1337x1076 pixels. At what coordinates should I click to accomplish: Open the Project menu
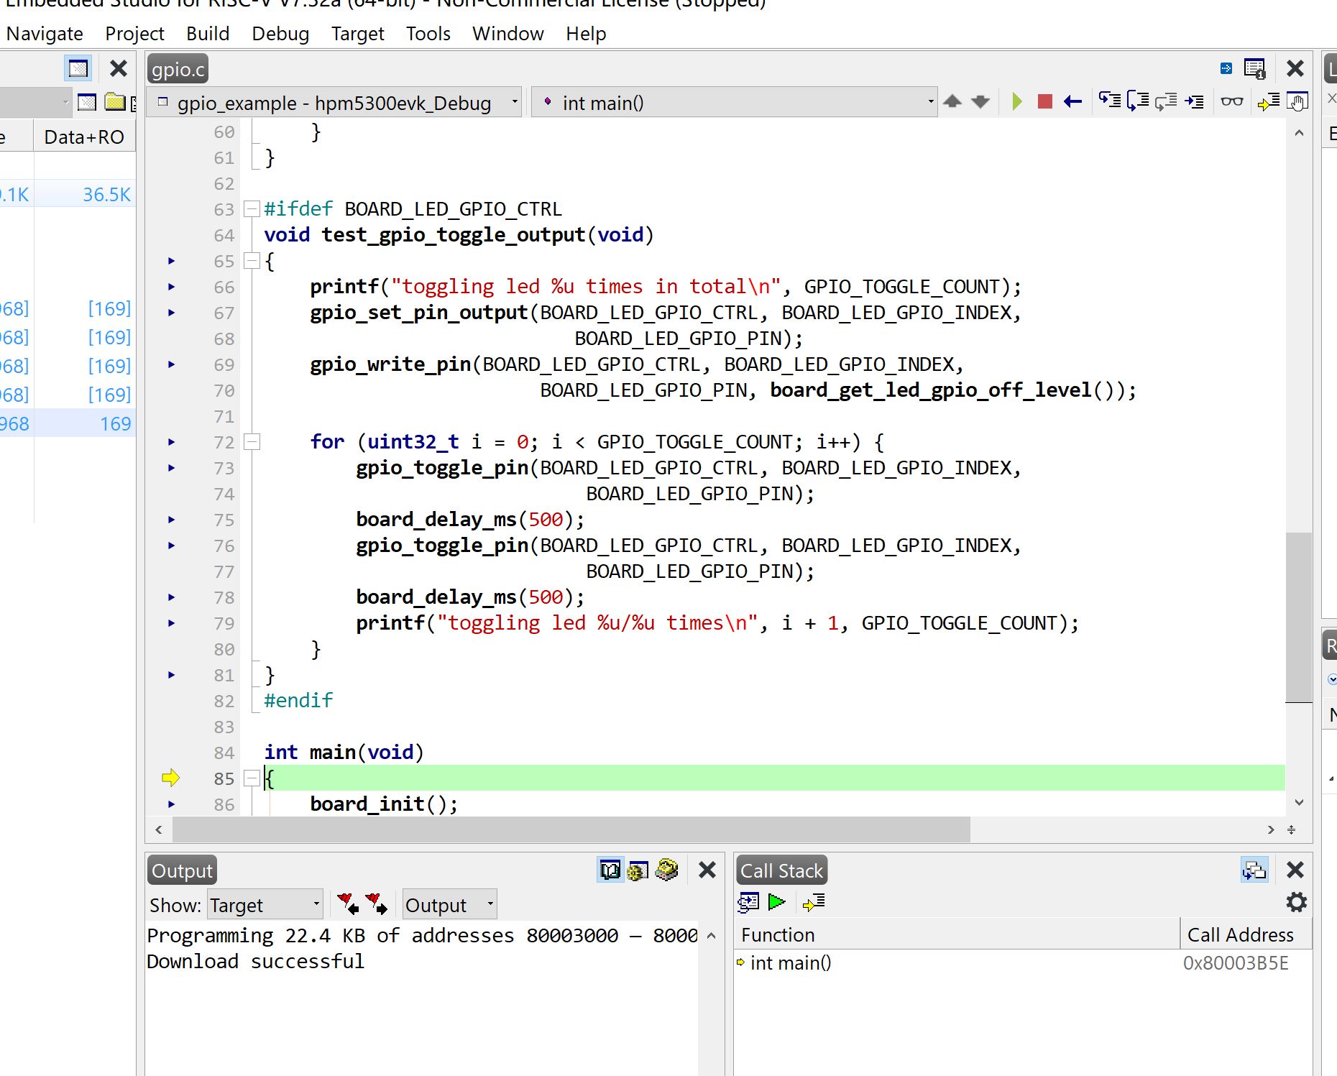click(x=135, y=34)
